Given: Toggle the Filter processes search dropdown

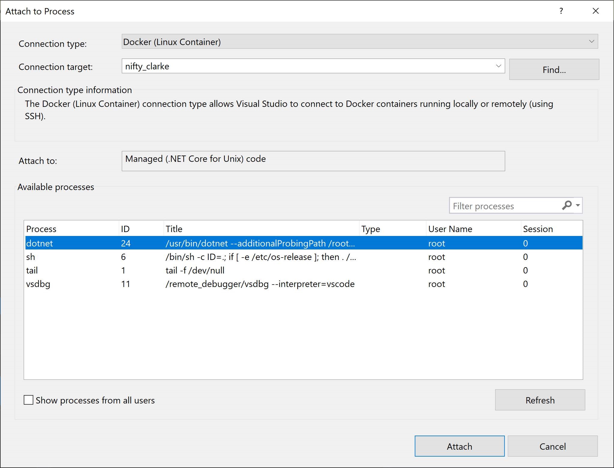Looking at the screenshot, I should pos(579,206).
